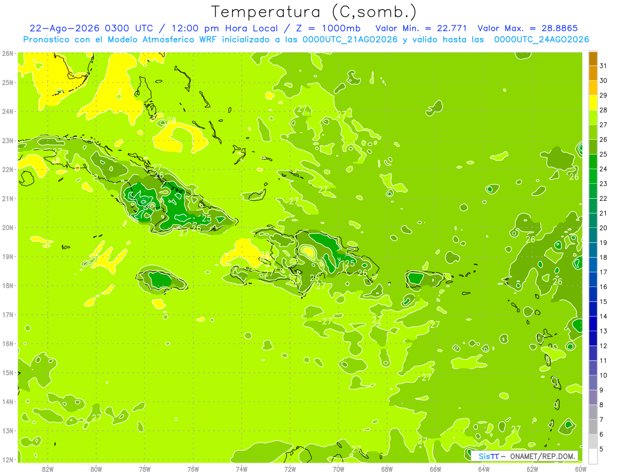Click the '66W' longitude axis label

[435, 469]
